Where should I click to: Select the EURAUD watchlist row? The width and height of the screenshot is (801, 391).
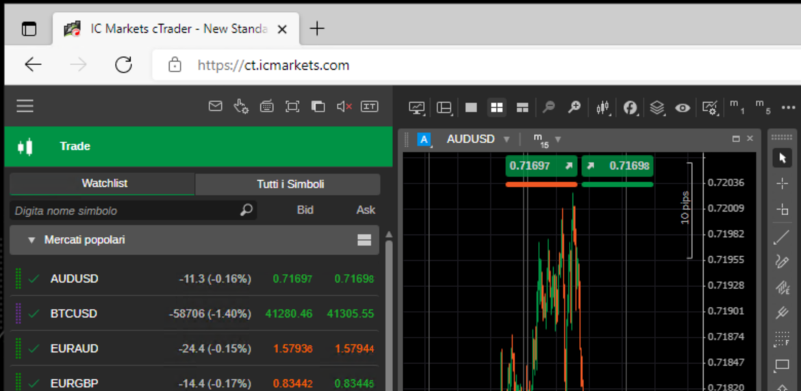point(194,349)
